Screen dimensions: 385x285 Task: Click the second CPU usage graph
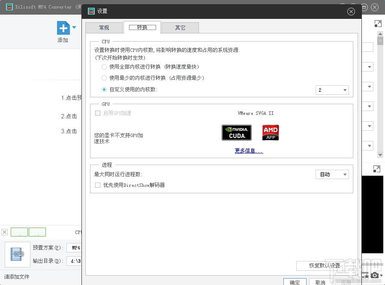pyautogui.click(x=37, y=232)
